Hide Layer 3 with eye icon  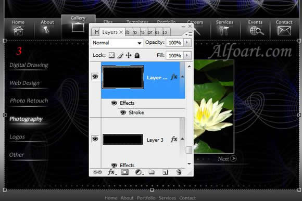[x=95, y=139]
